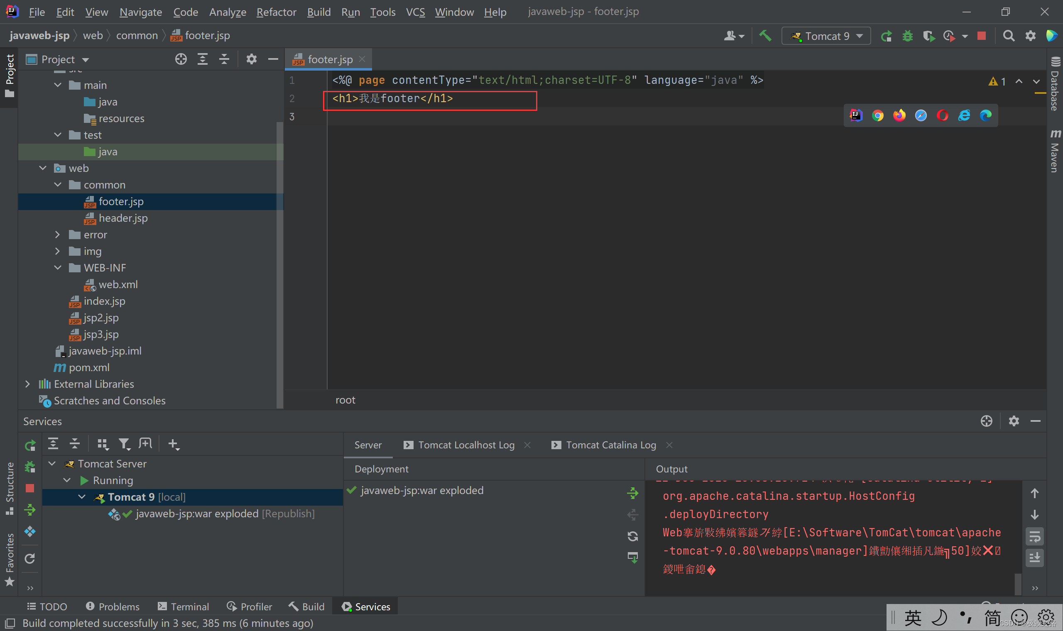Image resolution: width=1063 pixels, height=631 pixels.
Task: Stop the running server red square
Action: pyautogui.click(x=981, y=36)
